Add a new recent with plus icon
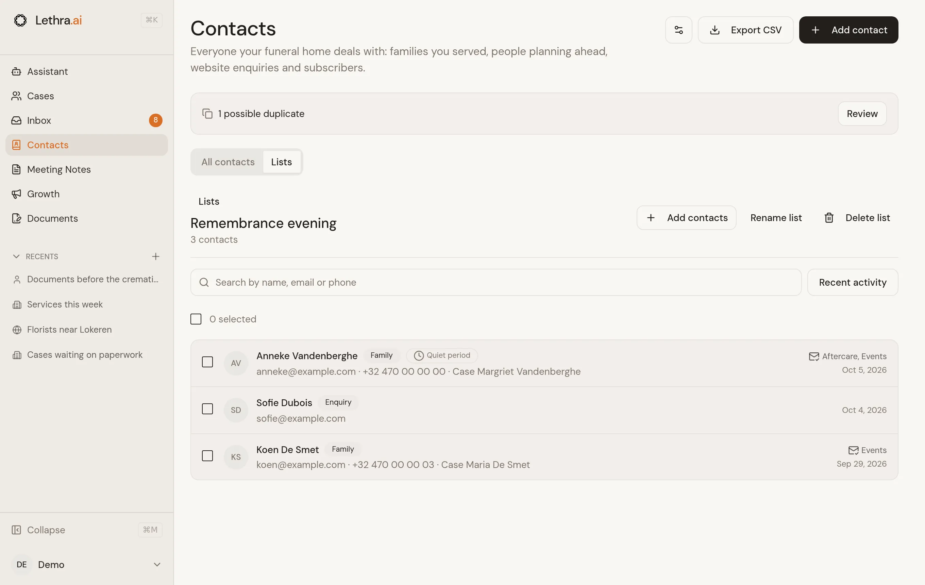 [155, 256]
